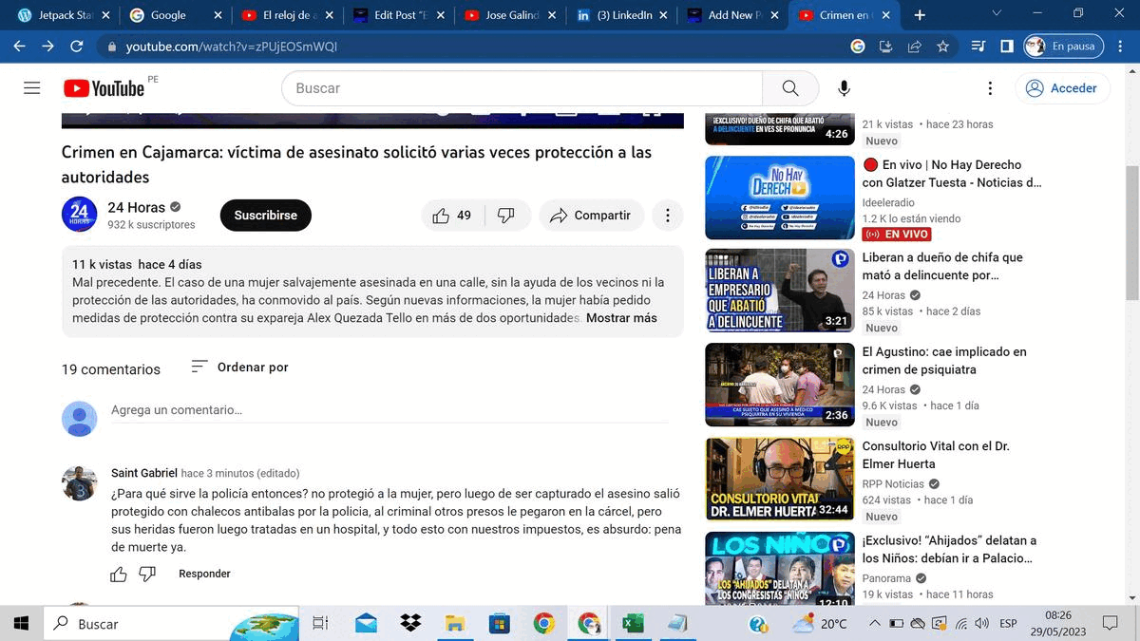
Task: Click the download page icon in toolbar
Action: [x=884, y=45]
